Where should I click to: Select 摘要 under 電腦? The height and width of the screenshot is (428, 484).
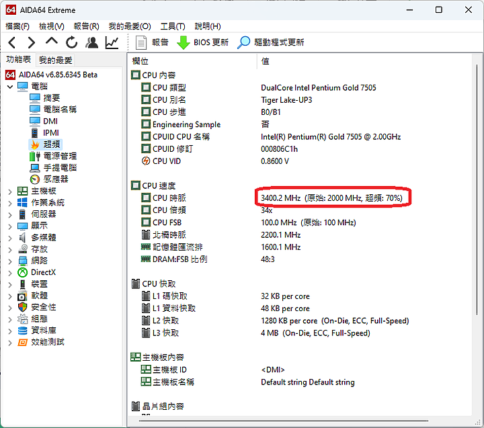click(x=51, y=98)
